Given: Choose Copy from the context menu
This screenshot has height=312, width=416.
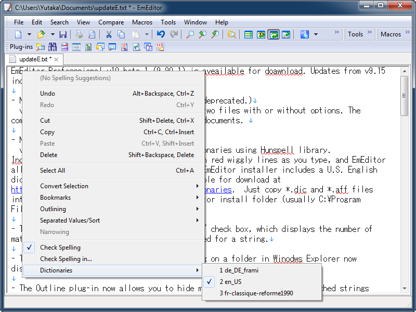Looking at the screenshot, I should tap(113, 132).
